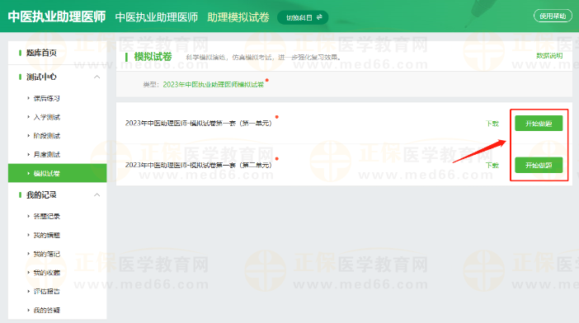View 我的错题 in sidebar
Image resolution: width=579 pixels, height=323 pixels.
tap(46, 235)
